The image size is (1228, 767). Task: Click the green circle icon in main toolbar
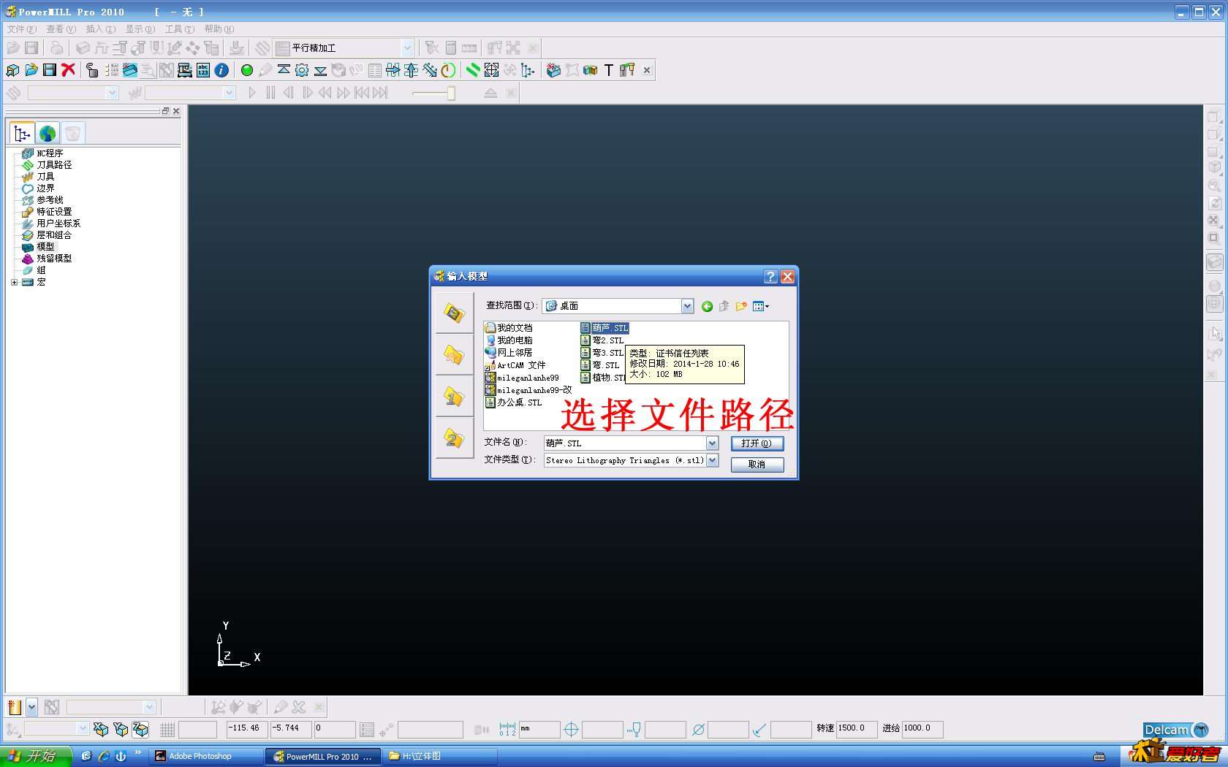247,70
